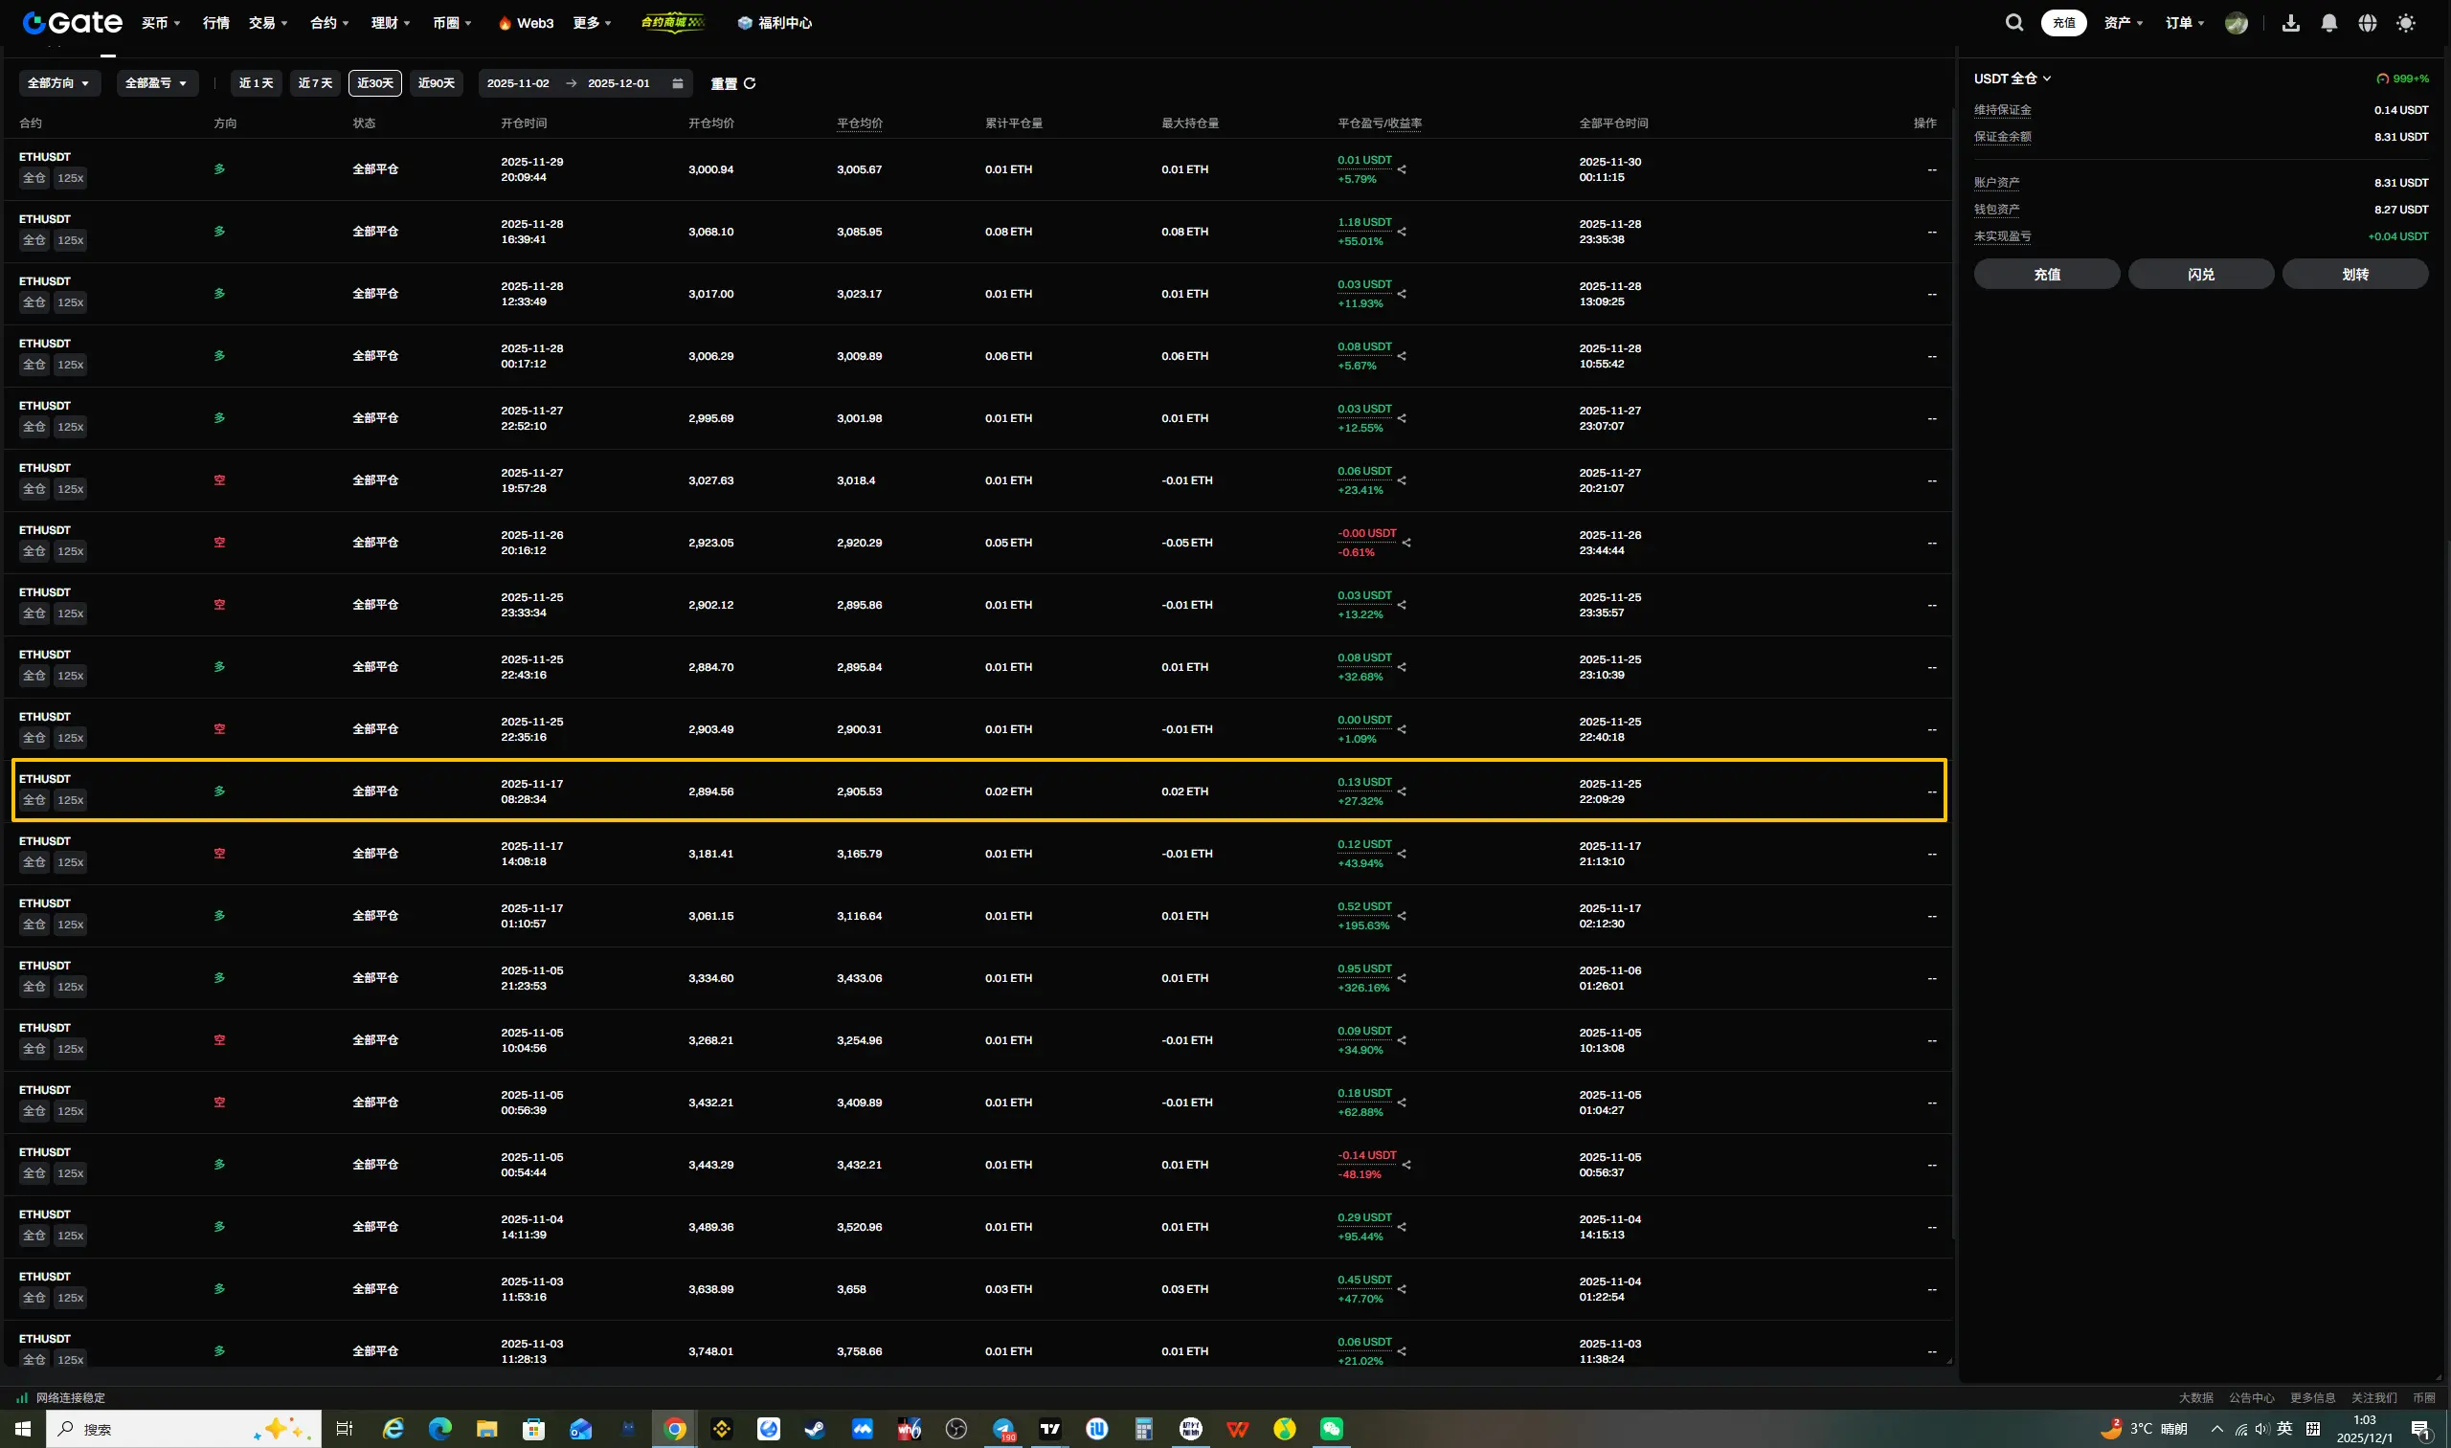Open the language globe icon
This screenshot has width=2451, height=1448.
point(2367,22)
